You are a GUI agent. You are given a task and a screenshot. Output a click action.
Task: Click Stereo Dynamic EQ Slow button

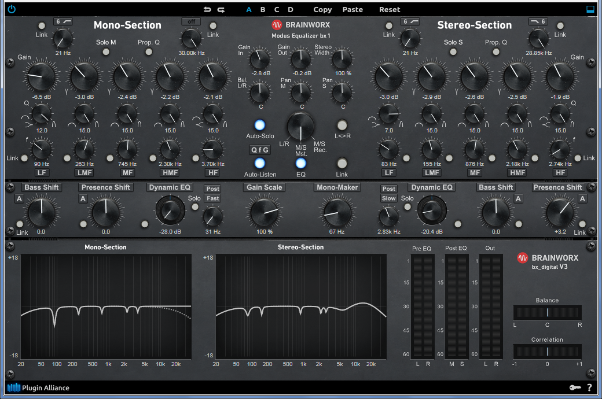click(x=388, y=198)
